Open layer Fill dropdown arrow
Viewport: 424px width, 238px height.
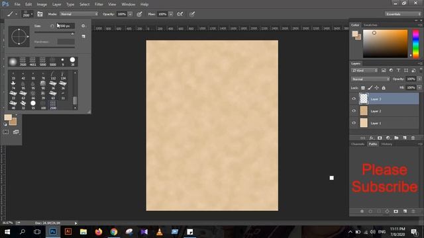point(419,88)
